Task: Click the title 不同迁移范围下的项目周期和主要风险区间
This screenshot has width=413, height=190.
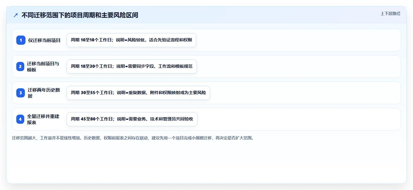Action: [x=80, y=15]
